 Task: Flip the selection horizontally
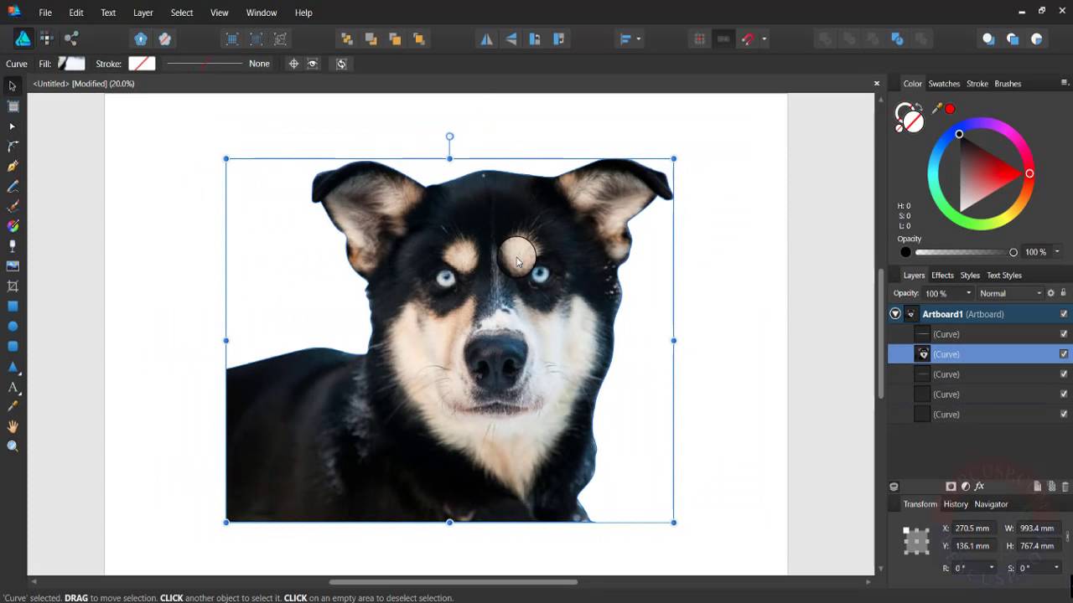point(486,39)
